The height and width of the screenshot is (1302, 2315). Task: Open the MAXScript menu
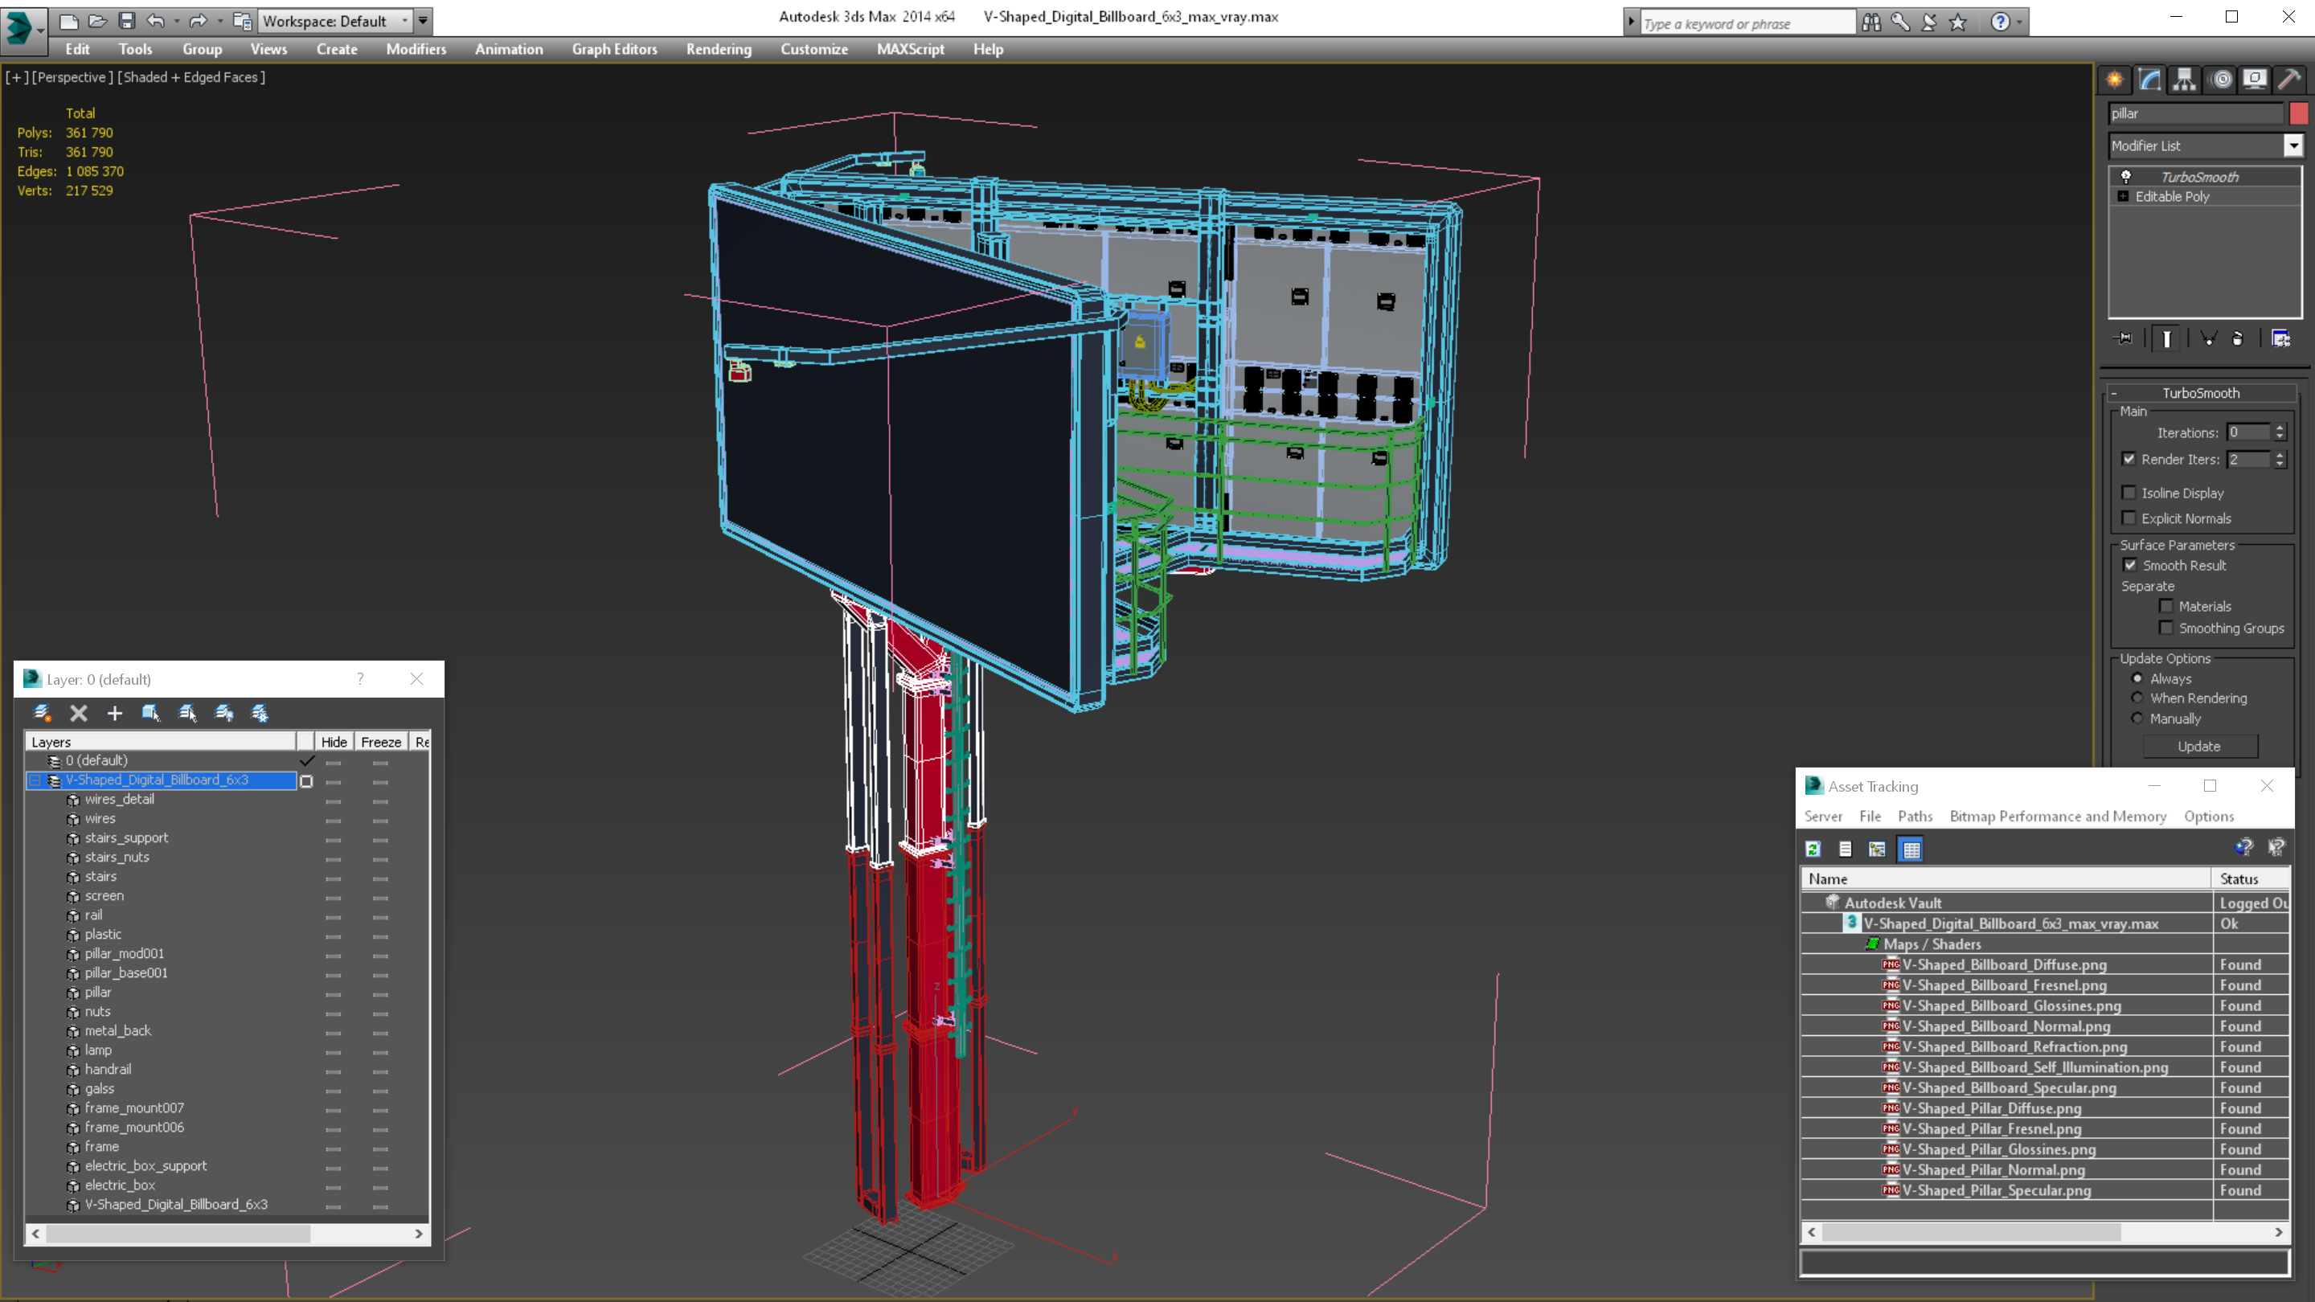[911, 49]
